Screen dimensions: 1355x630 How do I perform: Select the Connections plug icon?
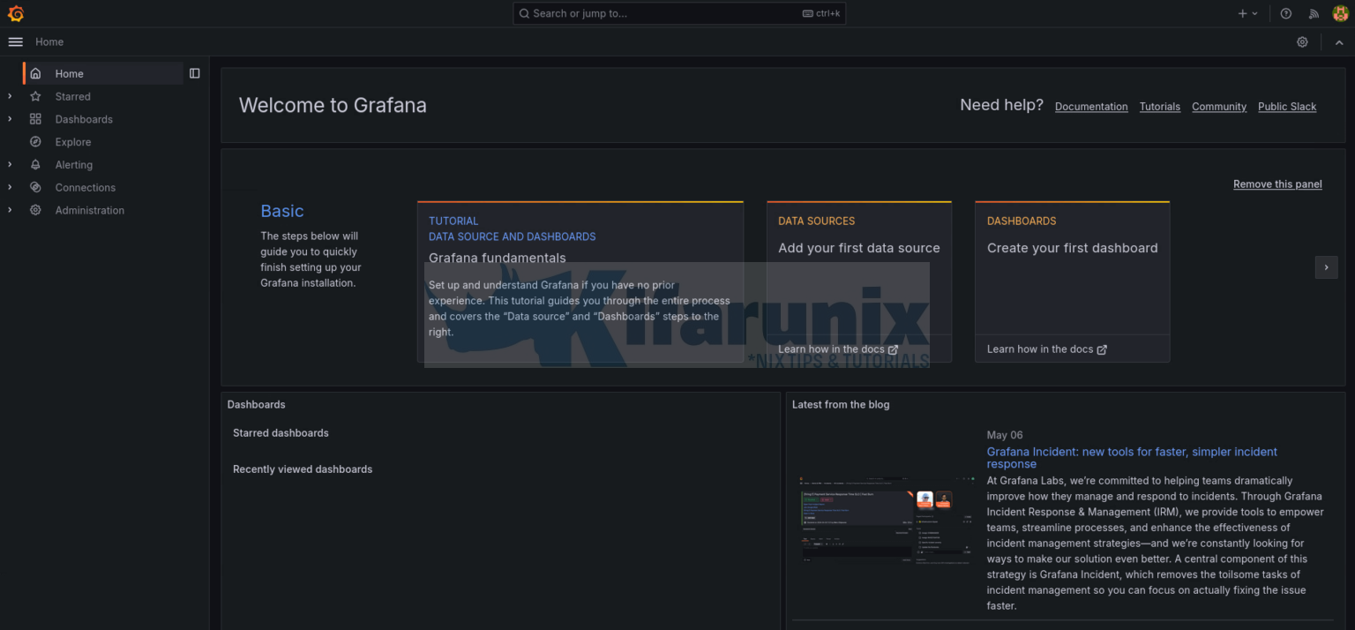pos(35,187)
